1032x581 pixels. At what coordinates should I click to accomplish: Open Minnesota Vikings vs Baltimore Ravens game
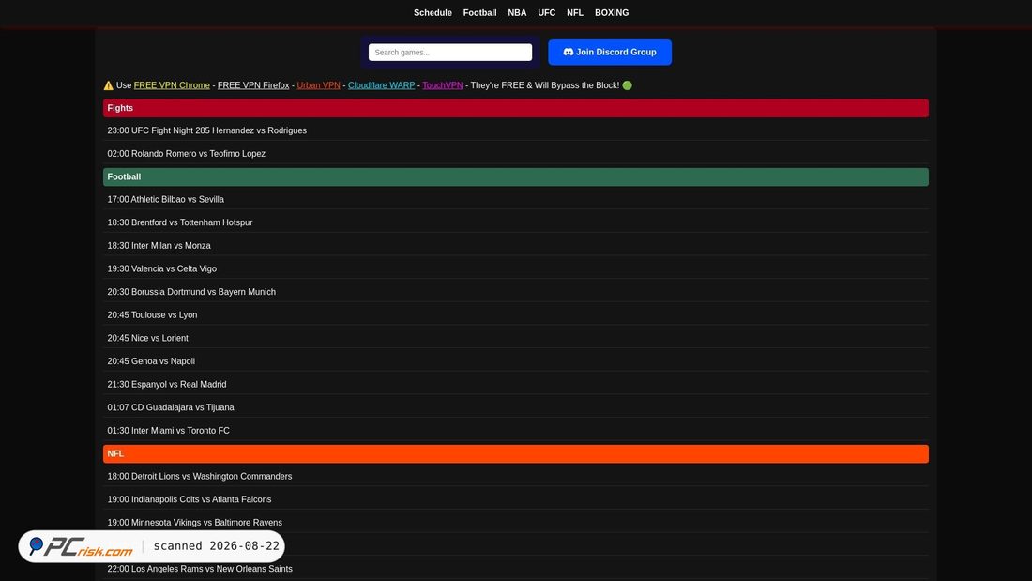pos(515,523)
